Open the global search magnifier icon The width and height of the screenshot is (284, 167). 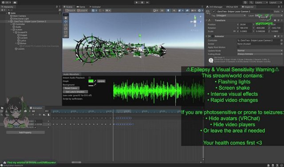click(x=251, y=3)
